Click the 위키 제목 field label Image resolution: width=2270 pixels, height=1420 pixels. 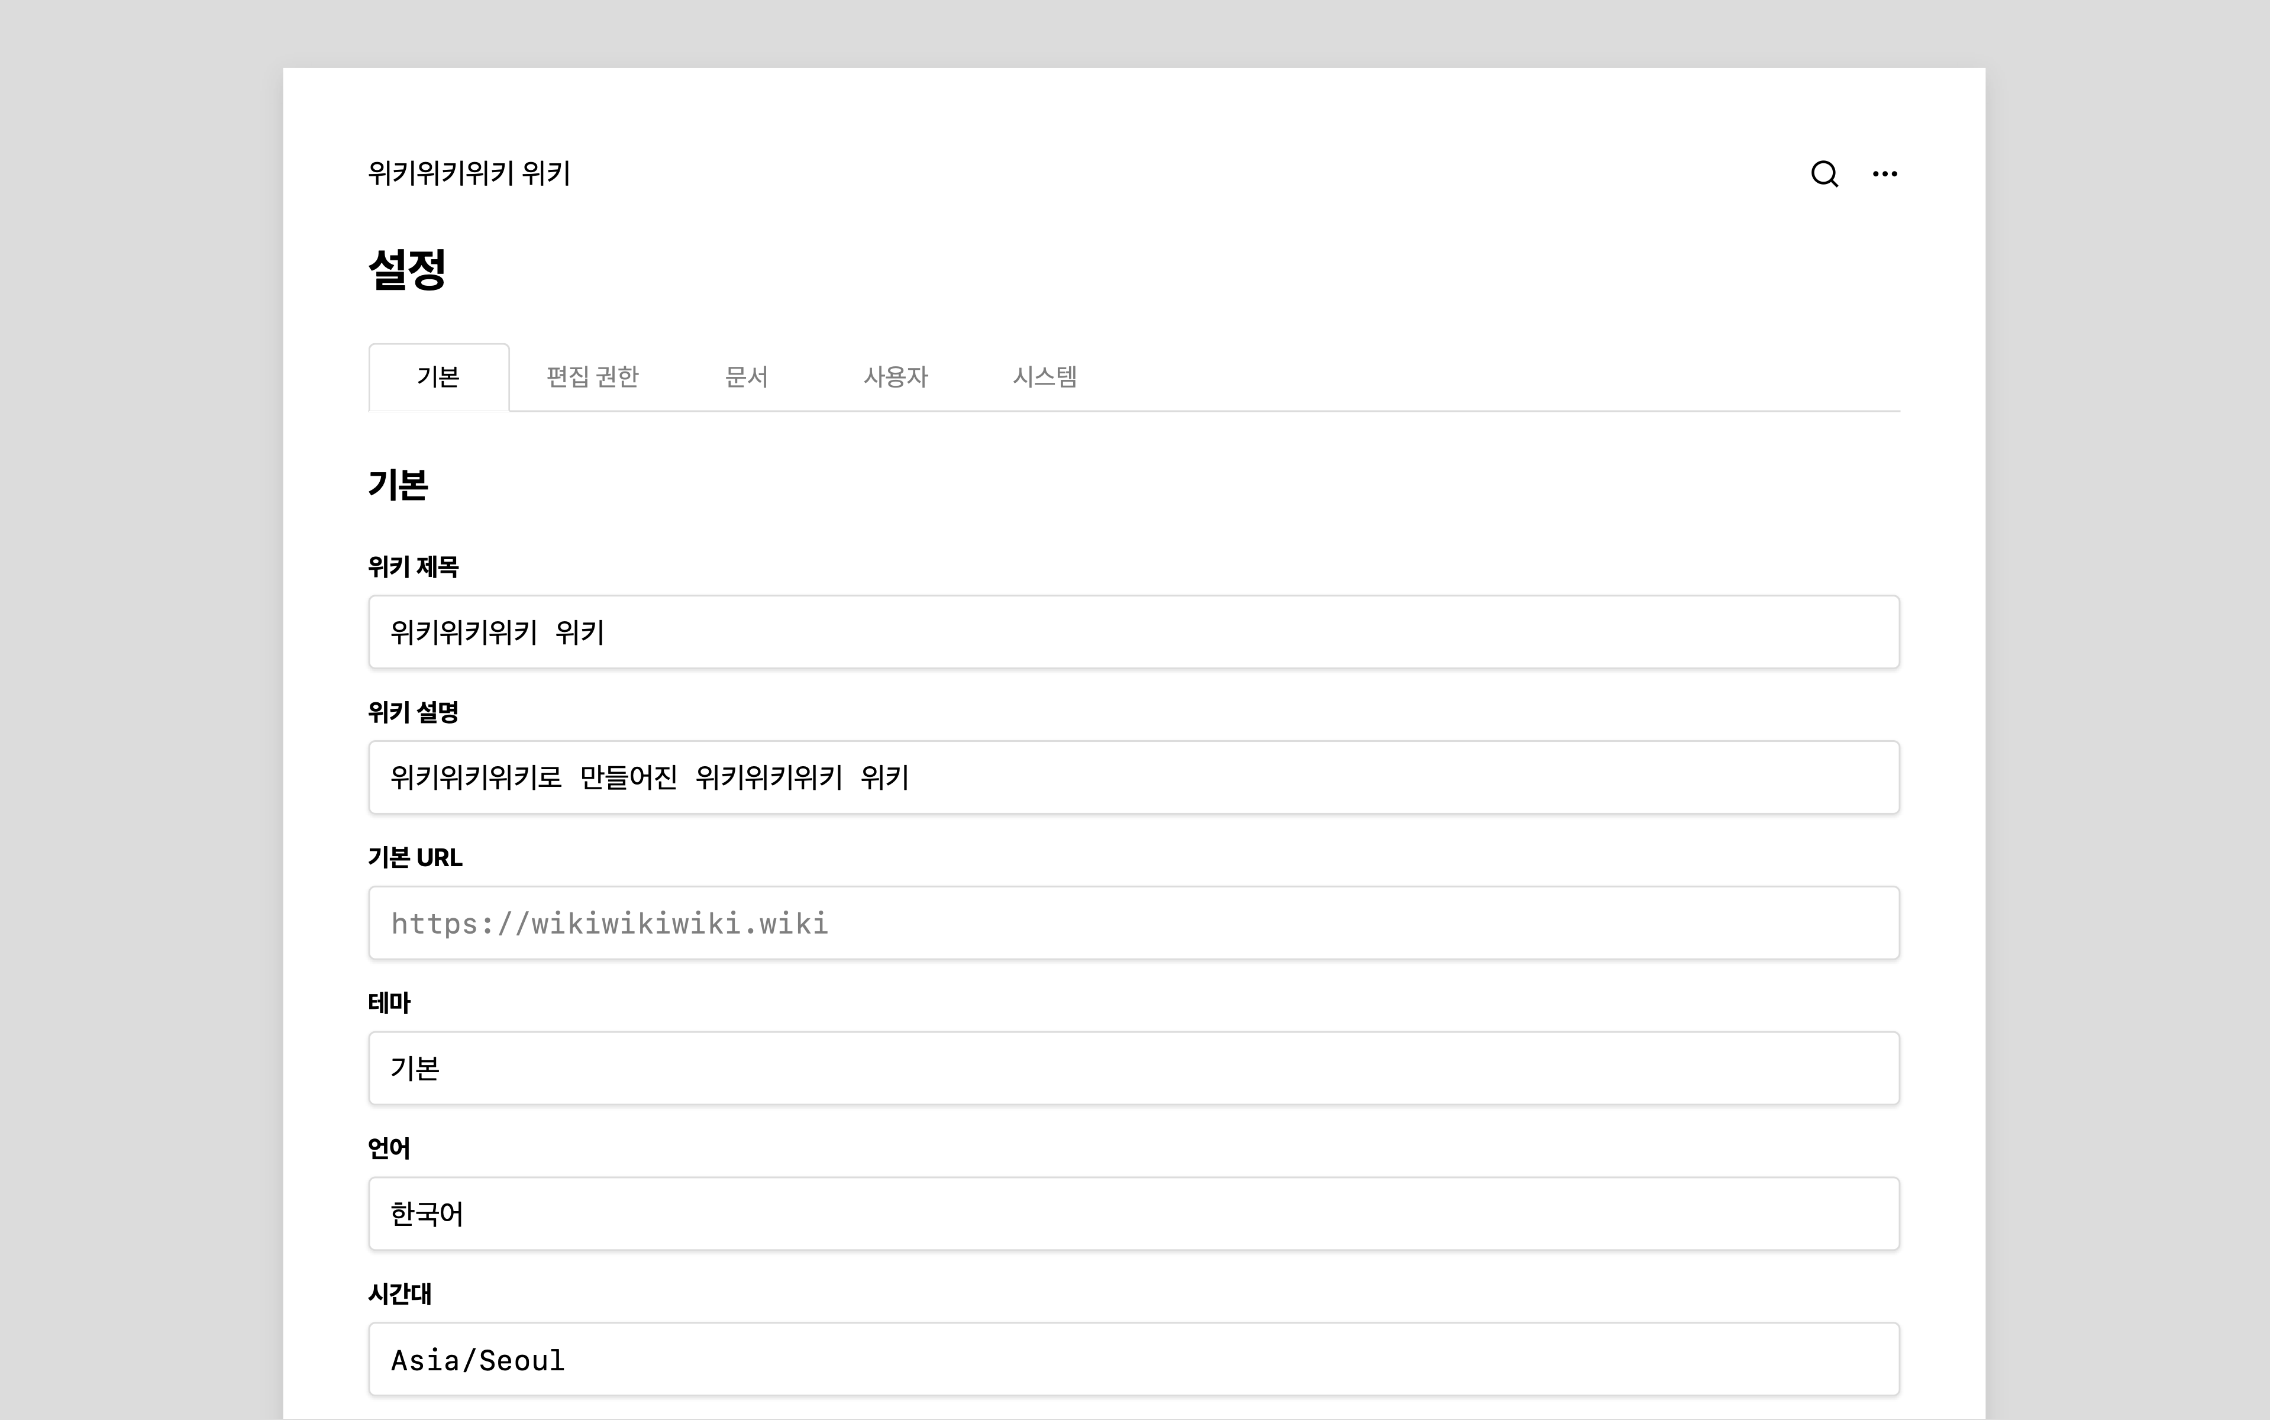pos(413,567)
